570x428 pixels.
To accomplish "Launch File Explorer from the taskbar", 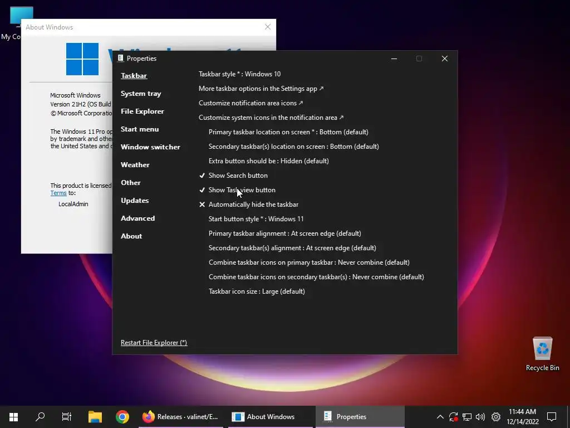I will (x=95, y=417).
